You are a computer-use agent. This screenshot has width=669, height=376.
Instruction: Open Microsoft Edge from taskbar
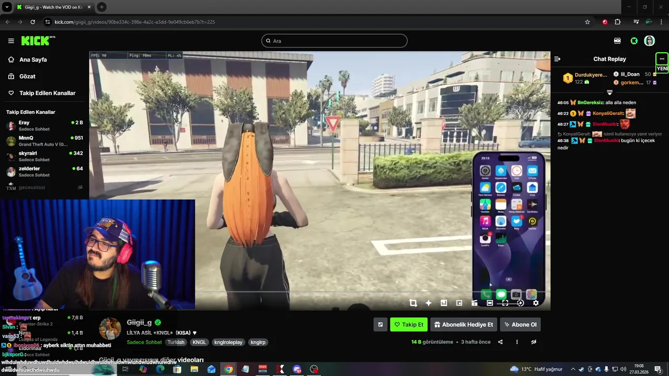(160, 369)
